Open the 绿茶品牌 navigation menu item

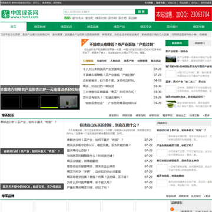click(92, 26)
